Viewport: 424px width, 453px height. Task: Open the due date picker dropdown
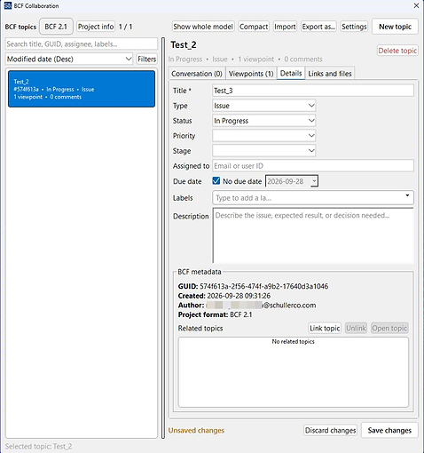tap(314, 181)
